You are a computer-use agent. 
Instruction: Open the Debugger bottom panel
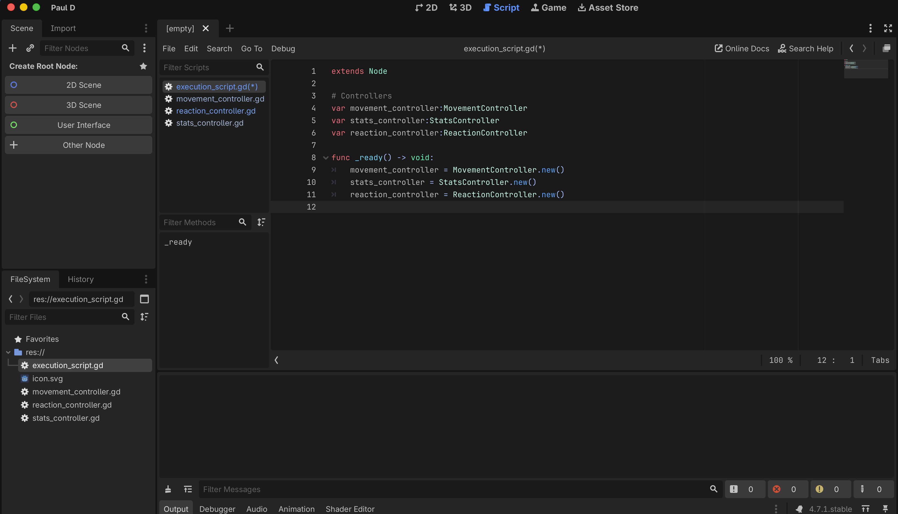[217, 509]
